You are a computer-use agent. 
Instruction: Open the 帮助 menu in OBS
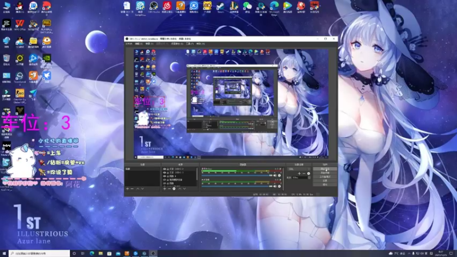click(x=201, y=44)
